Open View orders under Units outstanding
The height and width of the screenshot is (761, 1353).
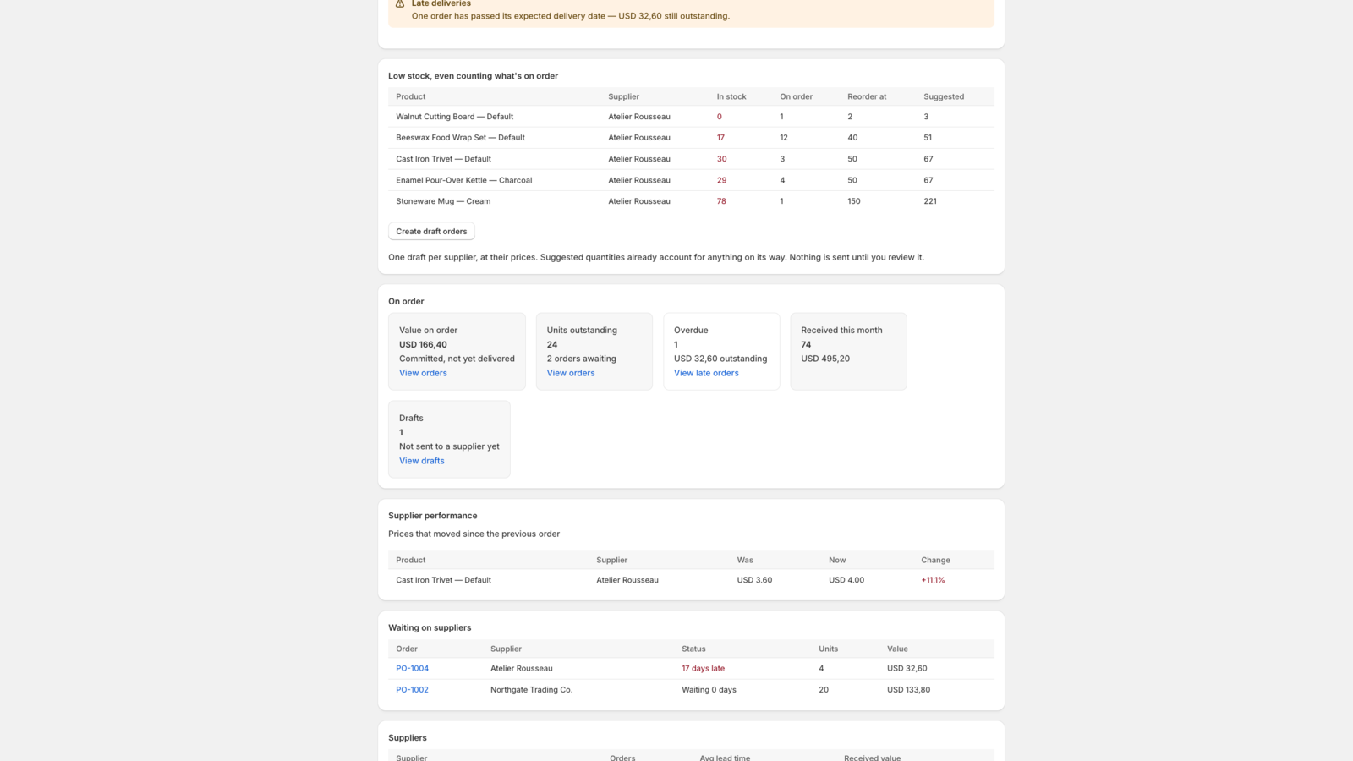pos(571,373)
